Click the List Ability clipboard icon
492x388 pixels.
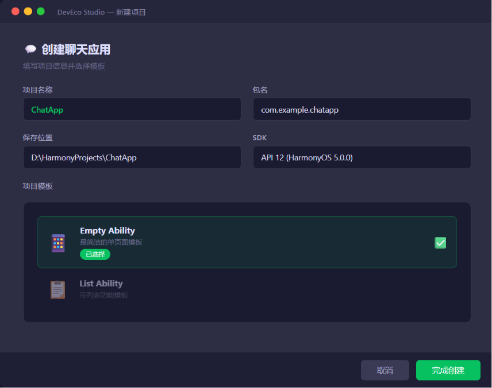click(57, 290)
